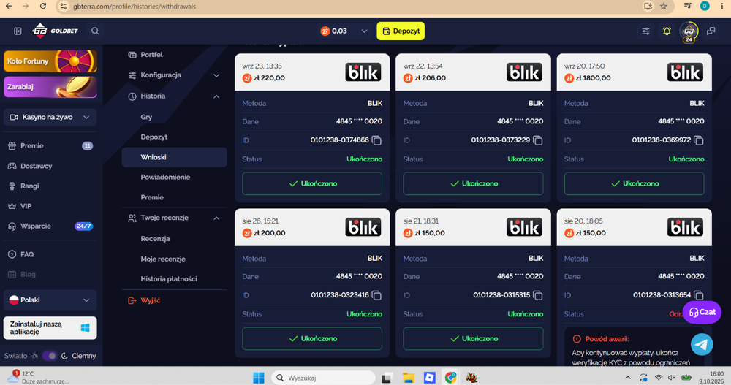Open Recenzja page
The width and height of the screenshot is (731, 385).
[155, 239]
